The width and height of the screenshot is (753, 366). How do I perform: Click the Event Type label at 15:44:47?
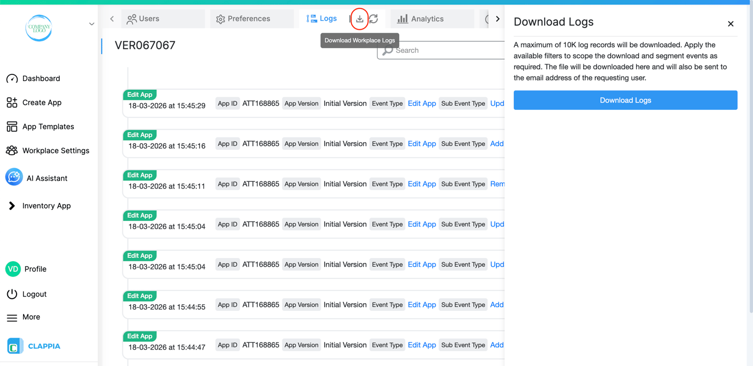click(x=388, y=345)
